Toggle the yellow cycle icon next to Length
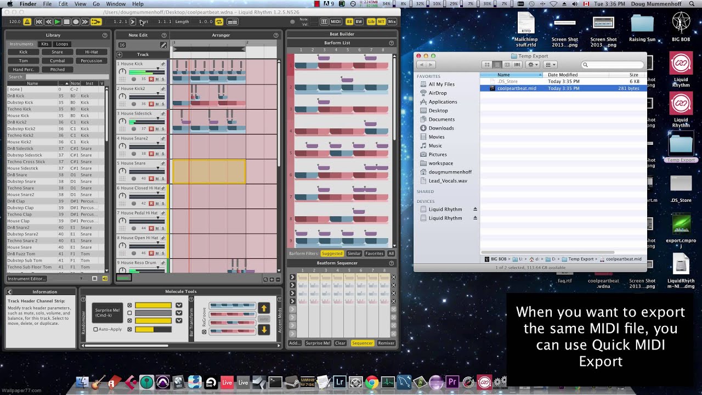 [219, 22]
